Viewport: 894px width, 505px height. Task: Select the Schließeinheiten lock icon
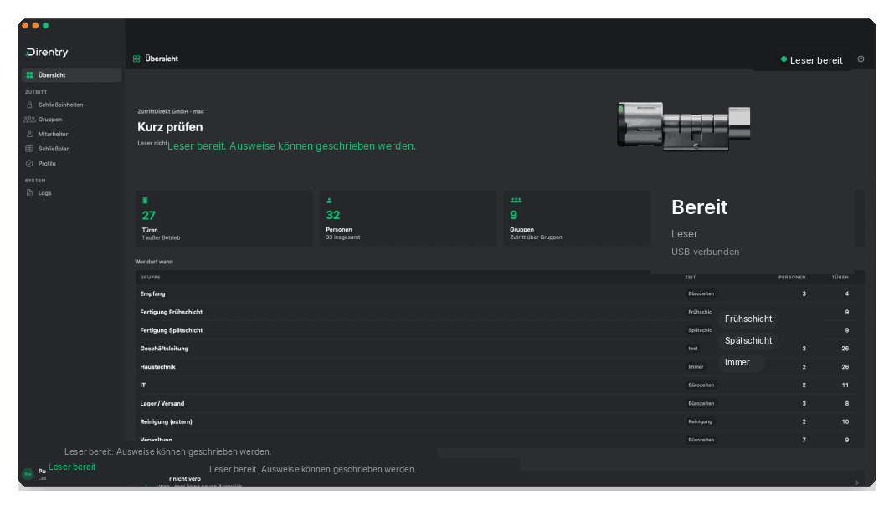tap(29, 105)
